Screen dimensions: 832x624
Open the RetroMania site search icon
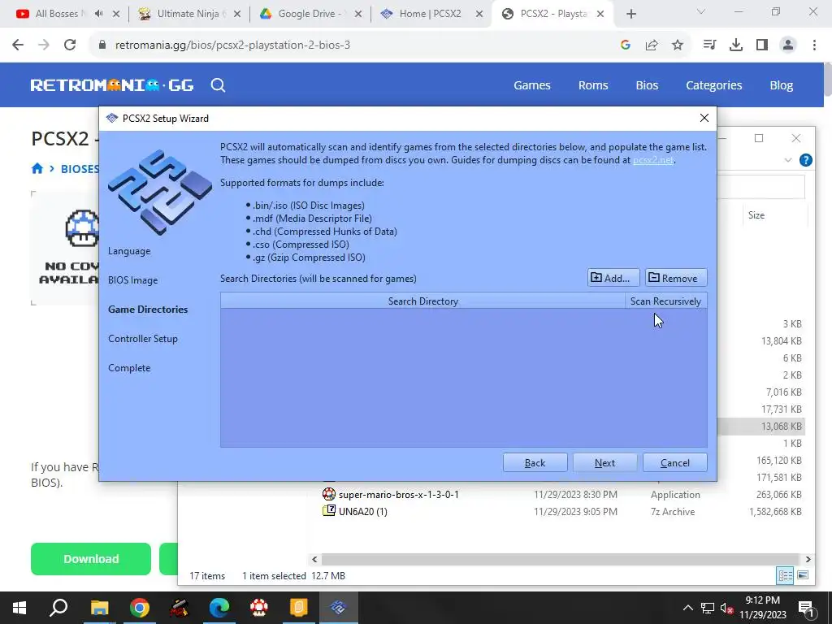[x=218, y=84]
